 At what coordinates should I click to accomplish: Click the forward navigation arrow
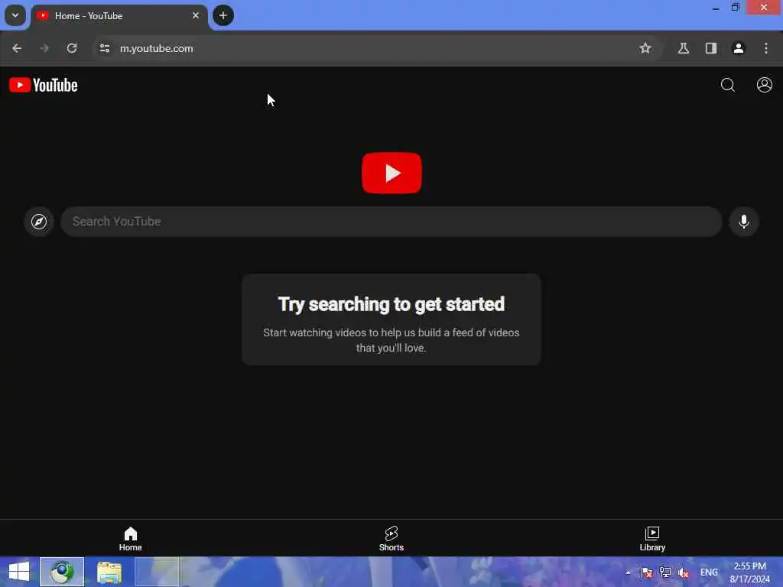(x=44, y=48)
